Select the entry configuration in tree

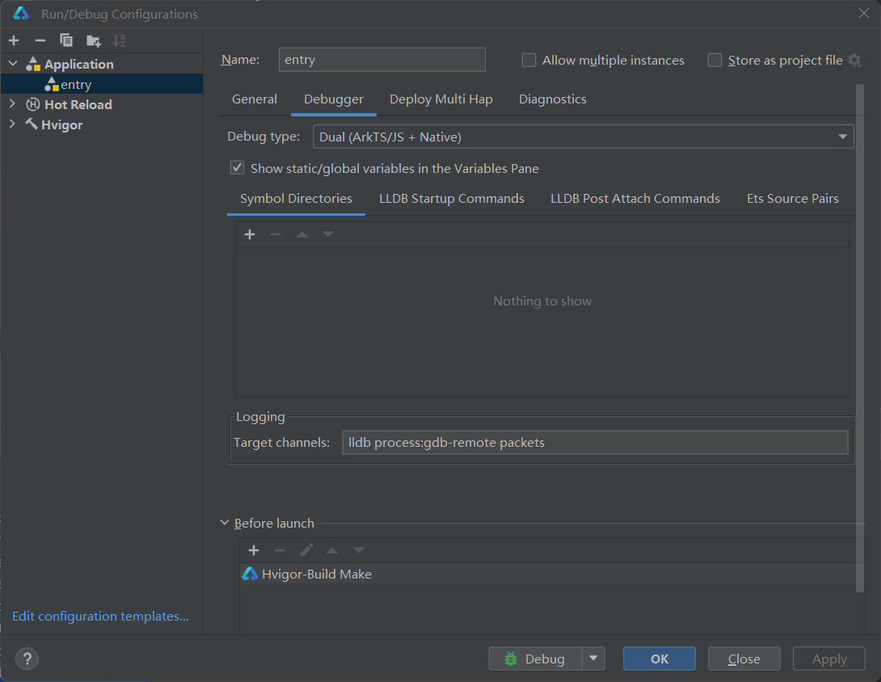[102, 84]
